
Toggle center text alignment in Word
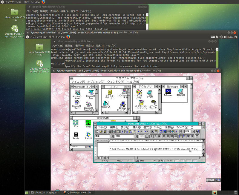pyautogui.click(x=168, y=136)
